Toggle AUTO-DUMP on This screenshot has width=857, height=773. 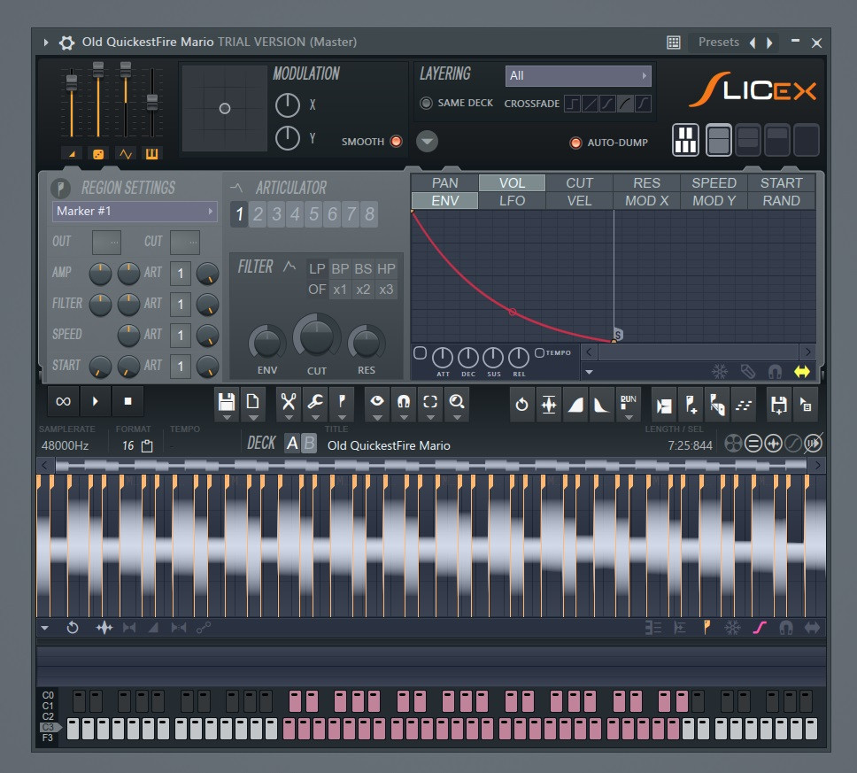(x=575, y=142)
